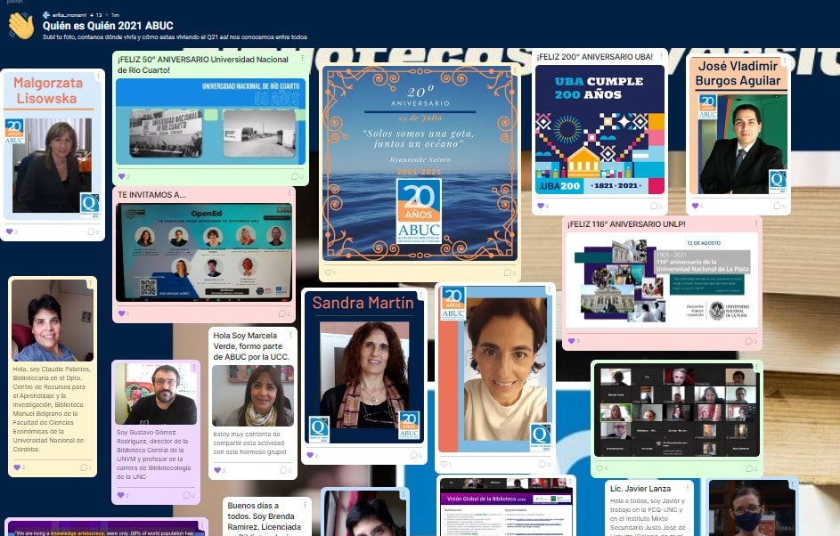Image resolution: width=840 pixels, height=536 pixels.
Task: Open comments on Universidad de Río Cuarto post
Action: pos(298,176)
